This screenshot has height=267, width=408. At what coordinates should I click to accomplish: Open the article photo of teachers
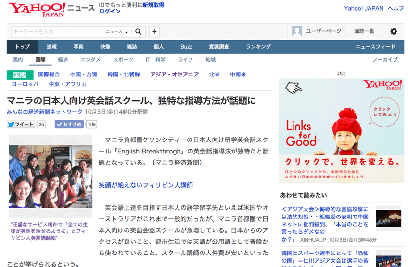[x=51, y=176]
